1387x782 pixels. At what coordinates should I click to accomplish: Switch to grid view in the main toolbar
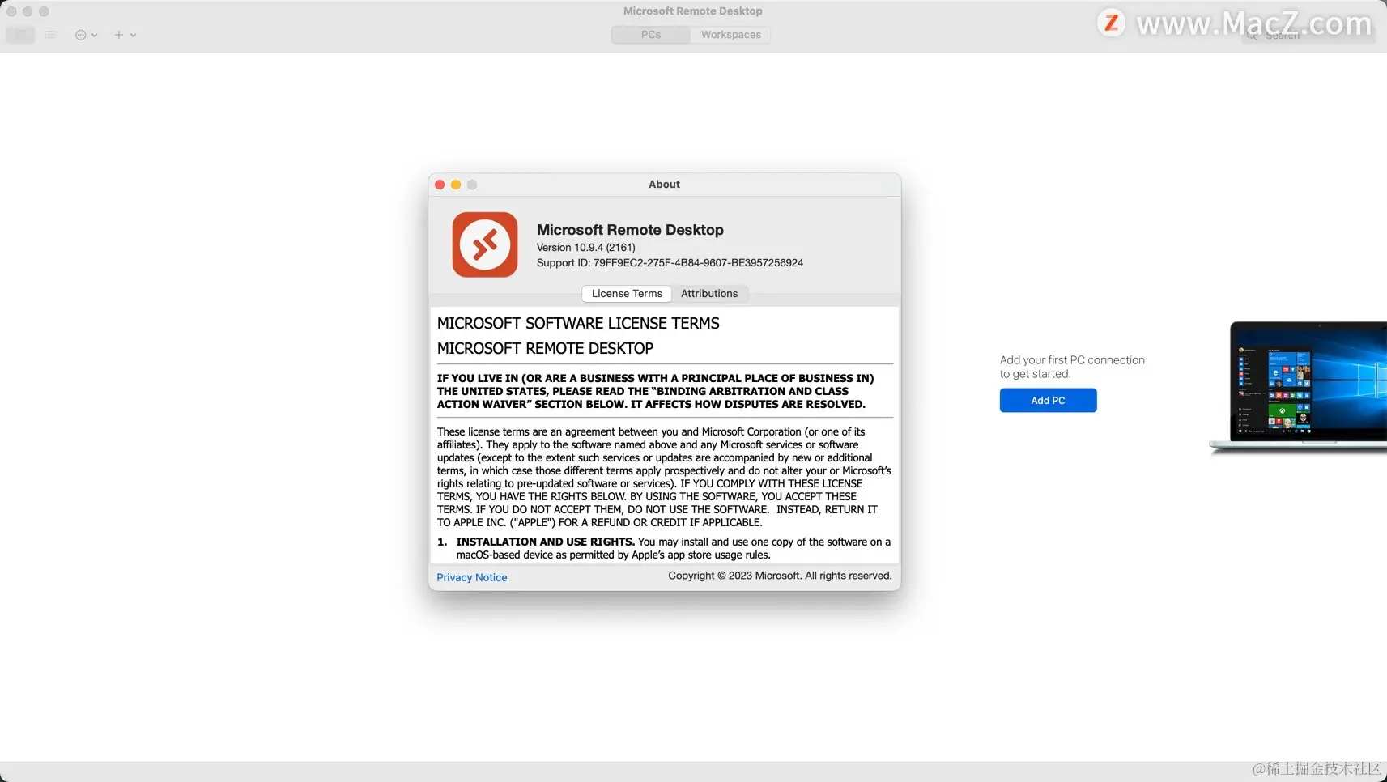21,35
